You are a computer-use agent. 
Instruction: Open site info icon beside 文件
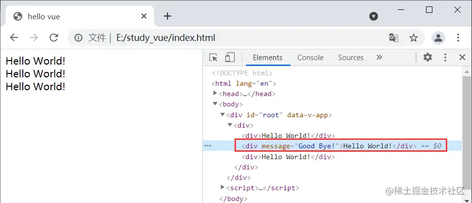pos(78,38)
